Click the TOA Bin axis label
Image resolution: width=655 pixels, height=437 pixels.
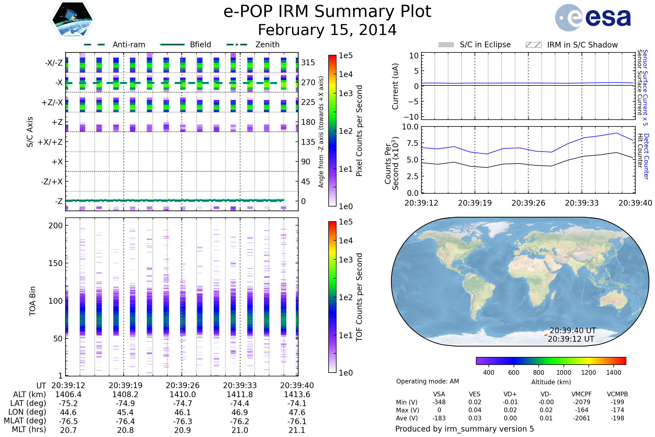tap(32, 301)
